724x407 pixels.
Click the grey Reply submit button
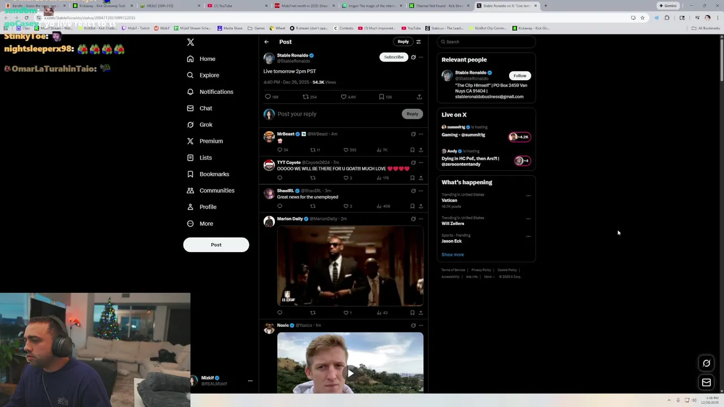[x=412, y=114]
